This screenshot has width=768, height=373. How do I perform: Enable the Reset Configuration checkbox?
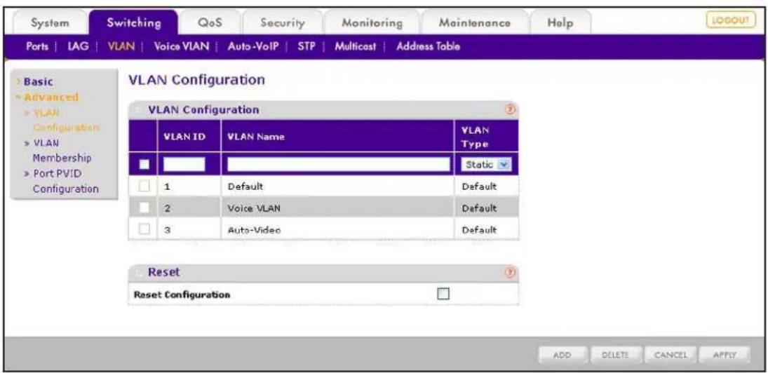pos(443,293)
